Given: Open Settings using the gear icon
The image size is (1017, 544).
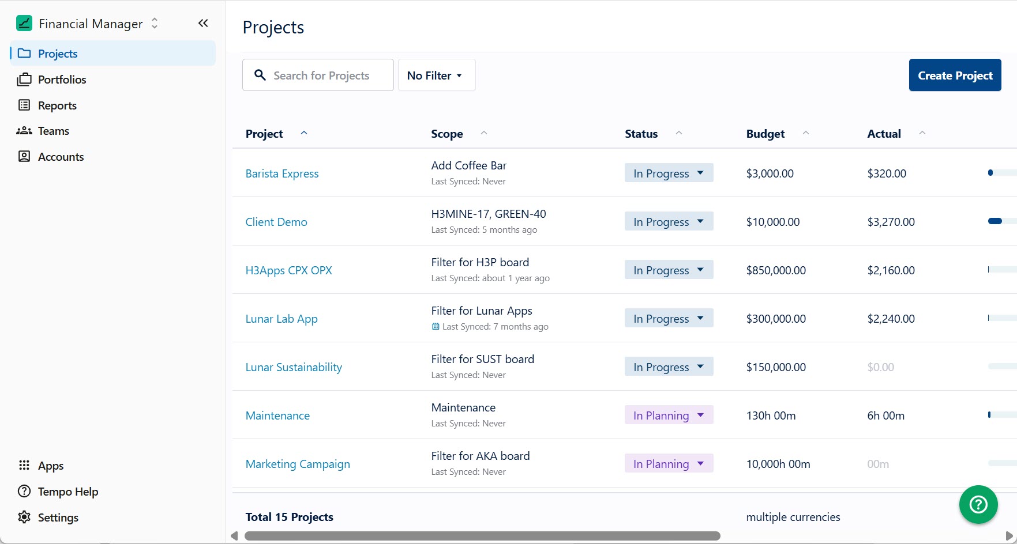Looking at the screenshot, I should (x=24, y=517).
